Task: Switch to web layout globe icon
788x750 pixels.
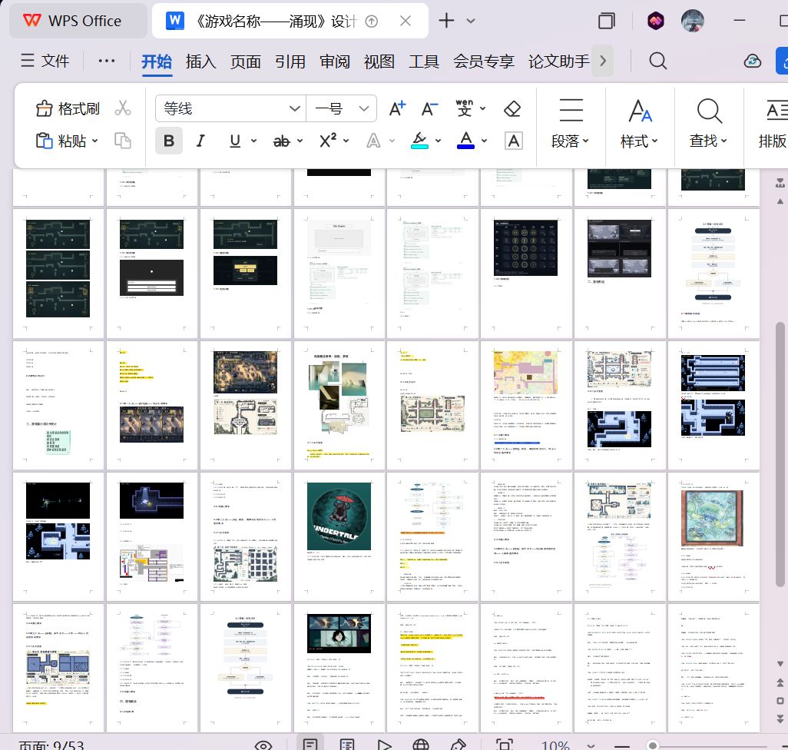Action: (421, 745)
